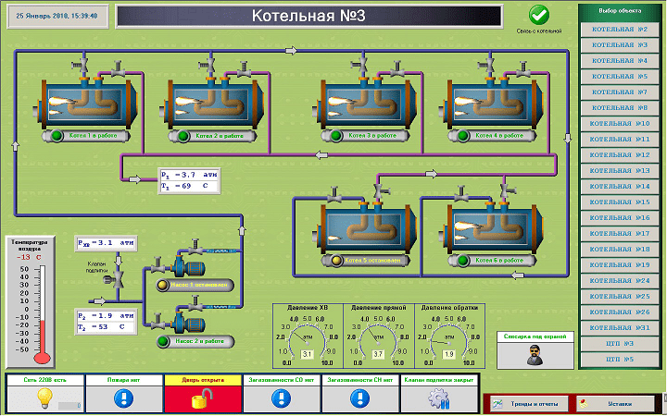Click the Давление прямой pressure gauge
667x416 pixels.
tap(379, 336)
